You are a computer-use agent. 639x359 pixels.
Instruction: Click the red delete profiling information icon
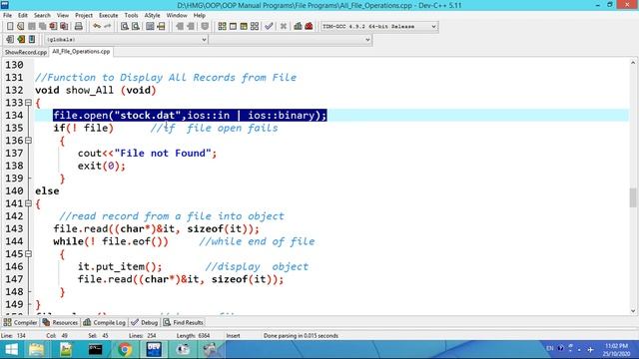coord(309,27)
